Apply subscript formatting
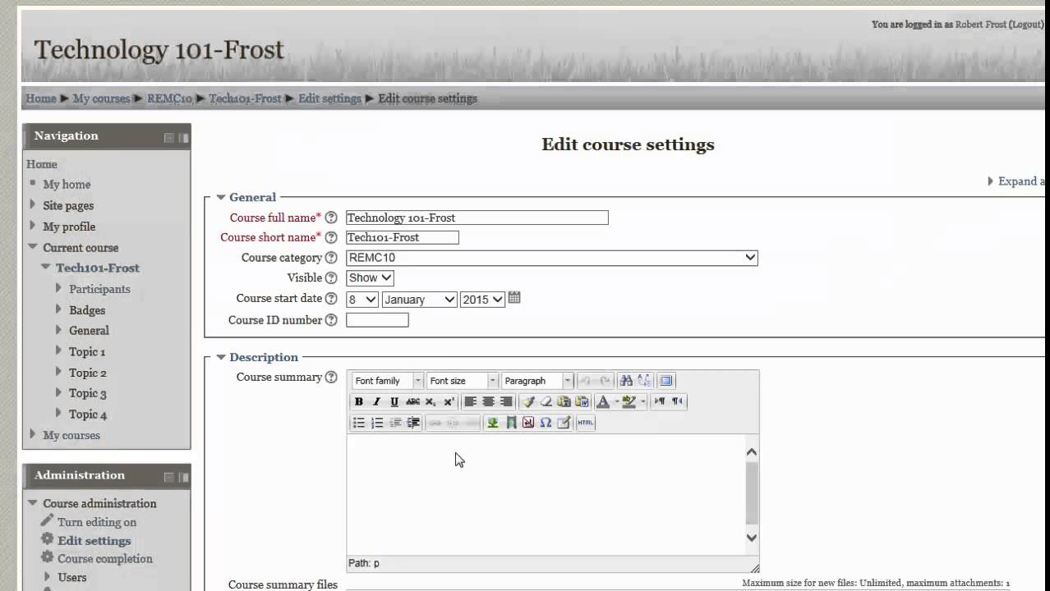This screenshot has height=591, width=1050. click(431, 401)
